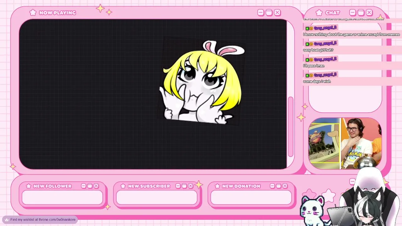The height and width of the screenshot is (226, 402).
Task: Click the webcam video of laughing man
Action: click(x=361, y=143)
